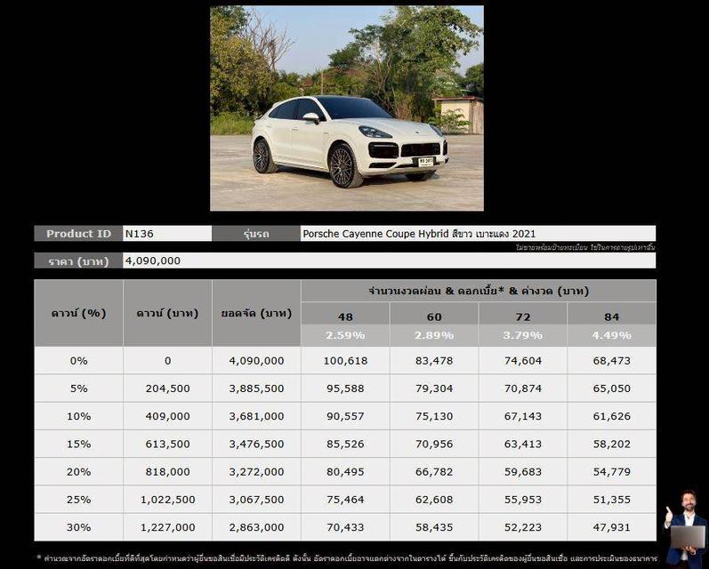Click the ดาวน์ (%) column header
The image size is (709, 569).
[x=78, y=313]
